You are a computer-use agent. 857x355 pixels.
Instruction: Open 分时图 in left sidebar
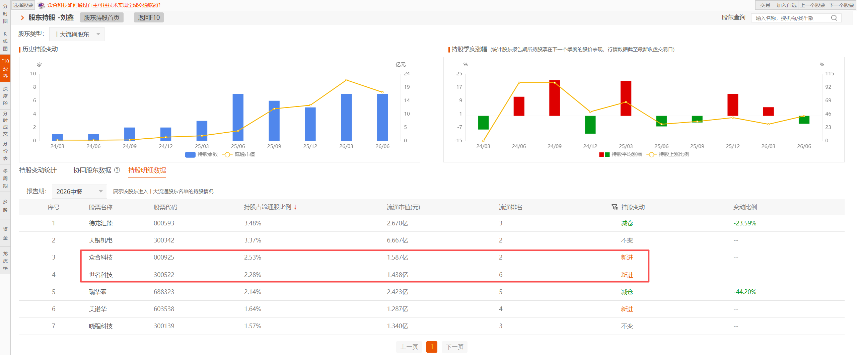[x=5, y=14]
